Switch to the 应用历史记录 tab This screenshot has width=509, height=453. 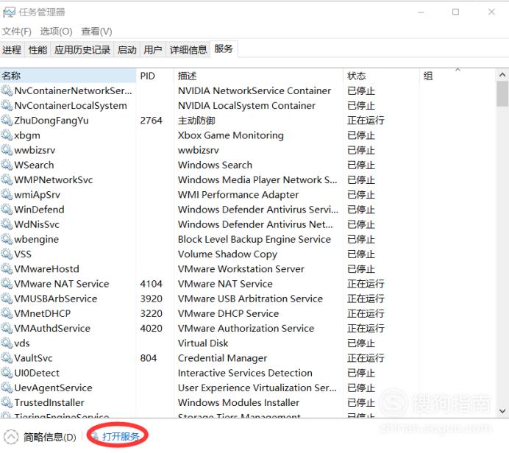click(82, 50)
